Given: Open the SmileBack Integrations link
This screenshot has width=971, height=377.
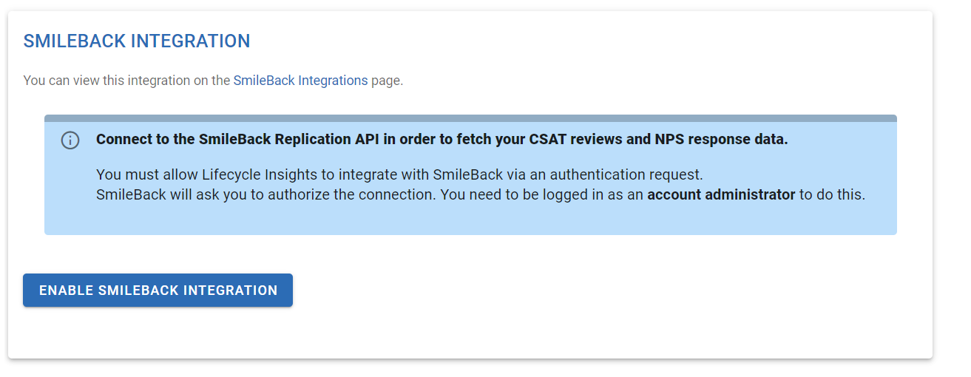Looking at the screenshot, I should click(x=300, y=81).
